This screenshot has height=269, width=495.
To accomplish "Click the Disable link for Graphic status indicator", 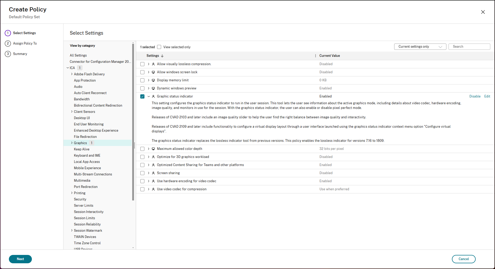I will [475, 96].
